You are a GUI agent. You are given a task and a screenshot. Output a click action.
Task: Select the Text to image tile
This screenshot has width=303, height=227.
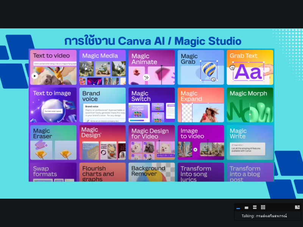53,105
